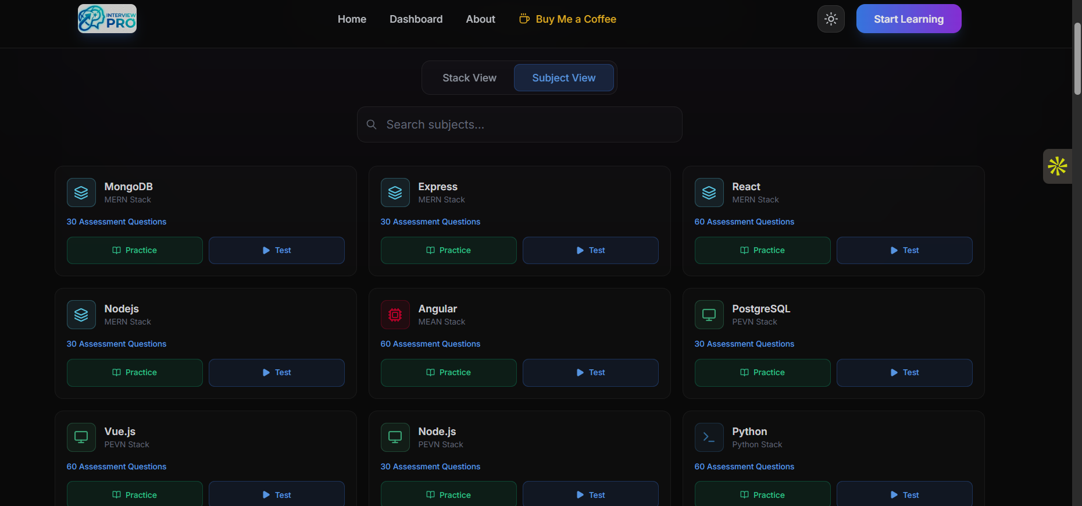This screenshot has width=1082, height=506.
Task: Start the MongoDB Test
Action: pyautogui.click(x=277, y=250)
